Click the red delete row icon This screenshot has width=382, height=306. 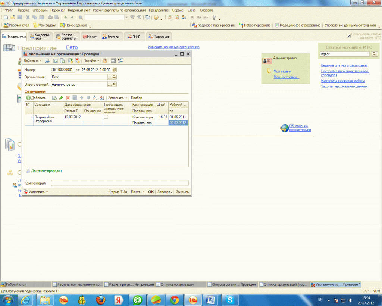[68, 98]
